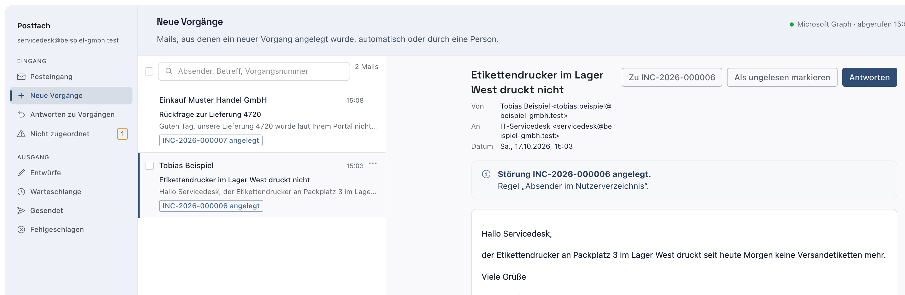905x295 pixels.
Task: Click the magnifier icon in the search field
Action: 169,71
